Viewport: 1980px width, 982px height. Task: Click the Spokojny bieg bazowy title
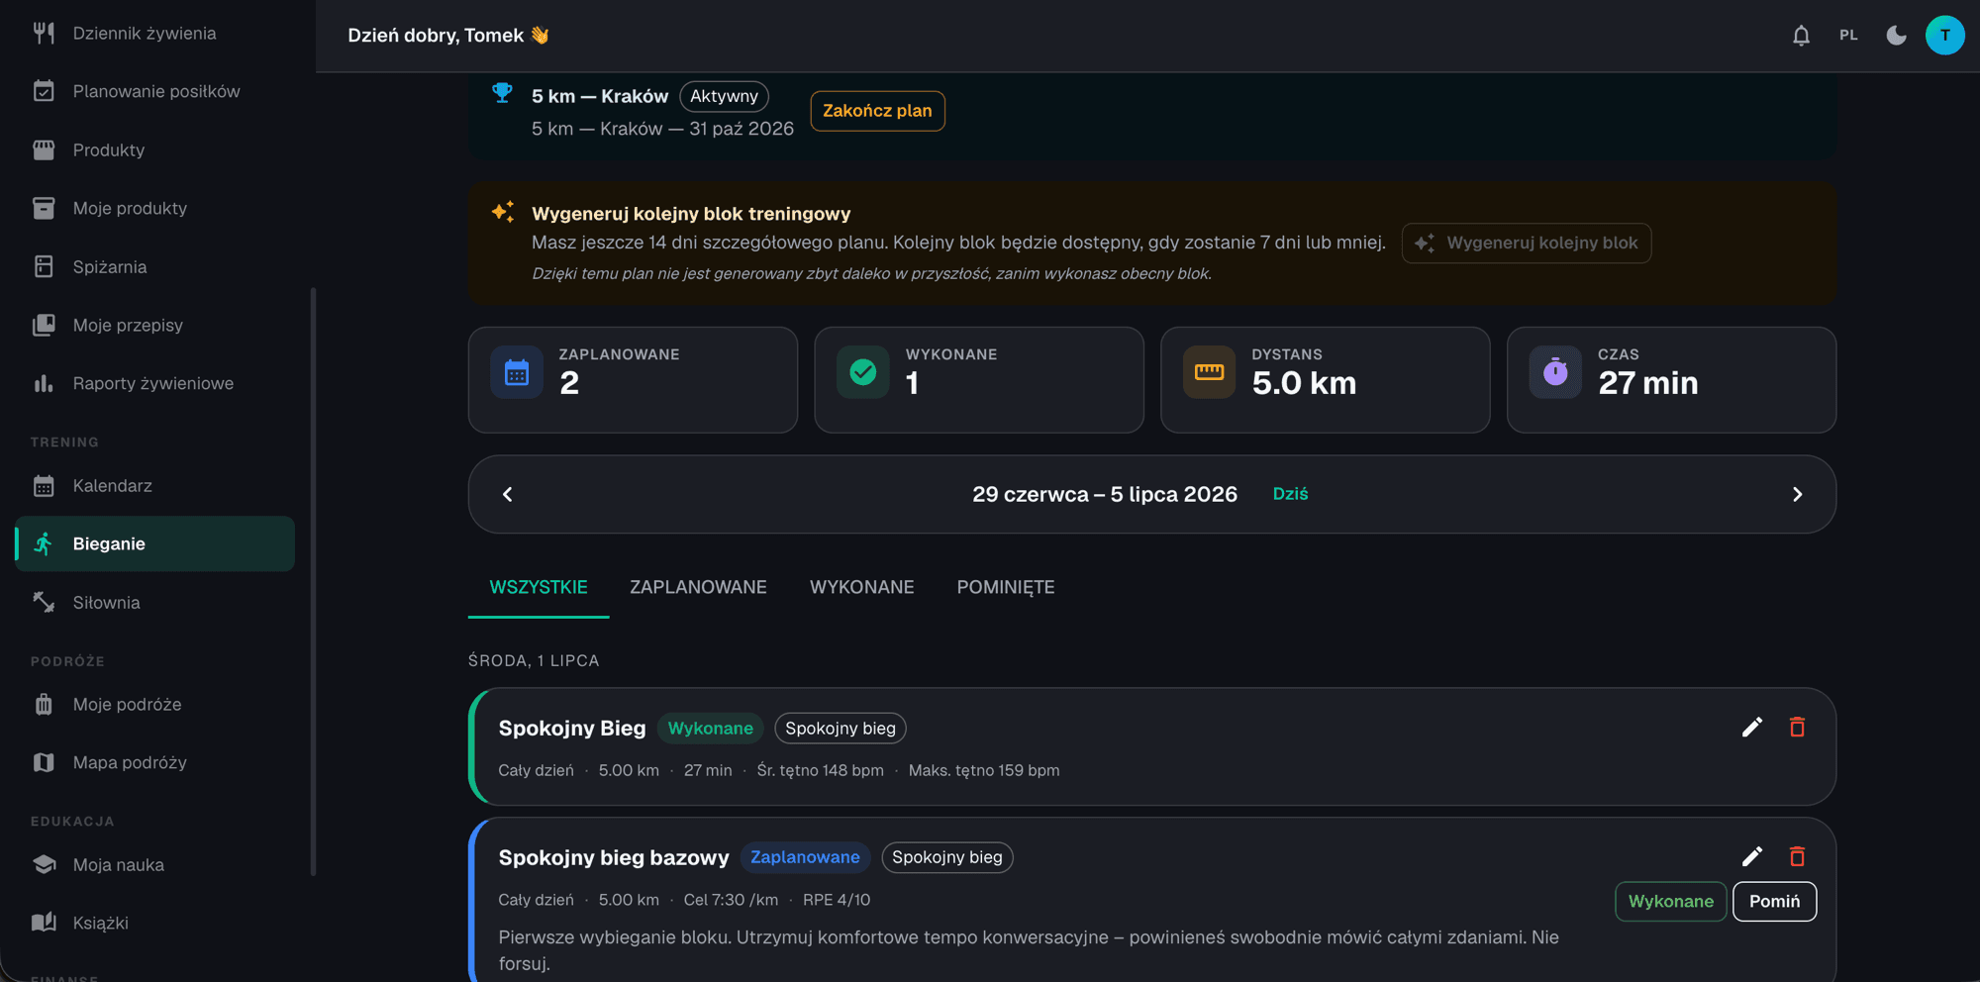[614, 857]
